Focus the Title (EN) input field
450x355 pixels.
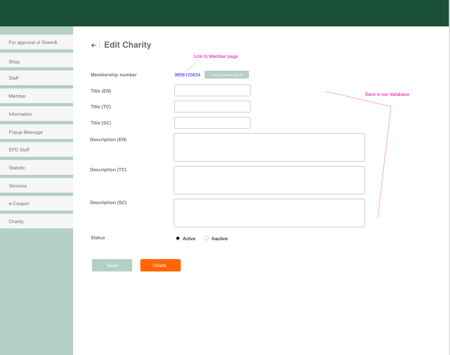[x=212, y=90]
